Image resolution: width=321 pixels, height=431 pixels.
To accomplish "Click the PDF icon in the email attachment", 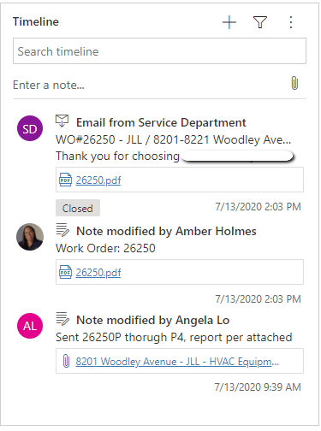I will pyautogui.click(x=65, y=180).
